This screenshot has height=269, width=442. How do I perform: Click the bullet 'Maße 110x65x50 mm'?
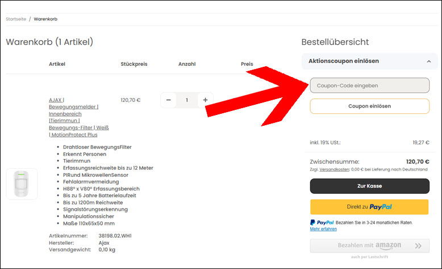(x=89, y=224)
